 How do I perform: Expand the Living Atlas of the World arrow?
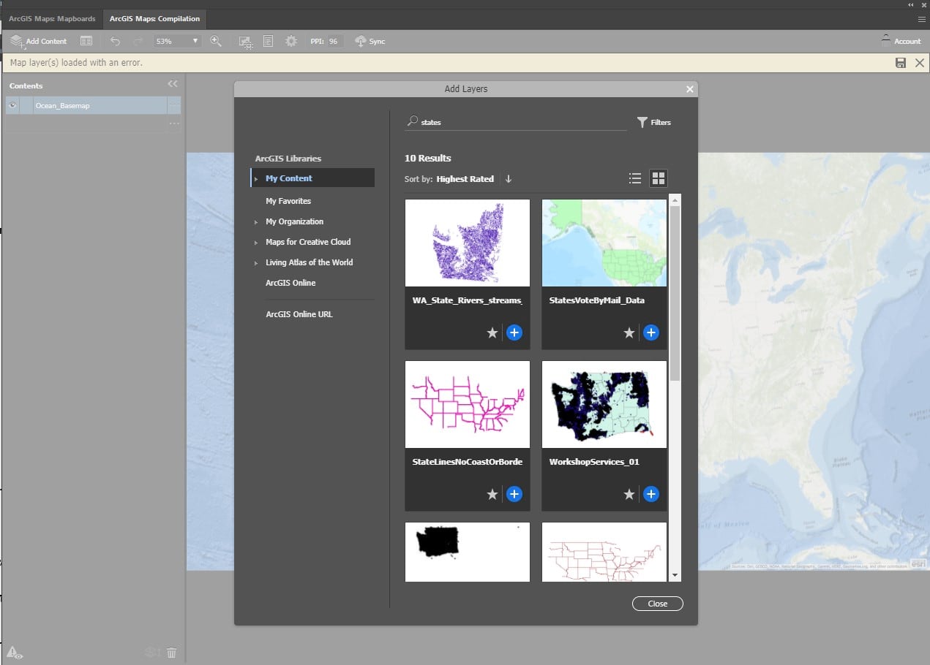click(x=256, y=263)
